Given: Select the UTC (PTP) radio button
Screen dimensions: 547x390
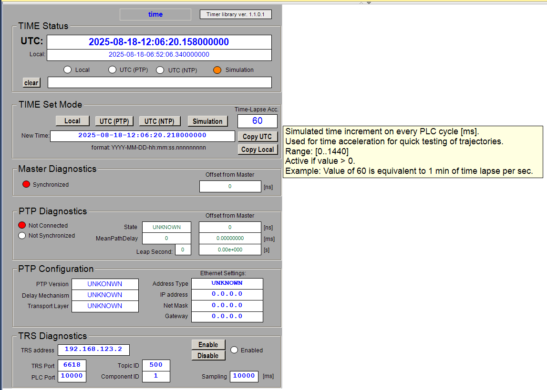Looking at the screenshot, I should (x=112, y=70).
